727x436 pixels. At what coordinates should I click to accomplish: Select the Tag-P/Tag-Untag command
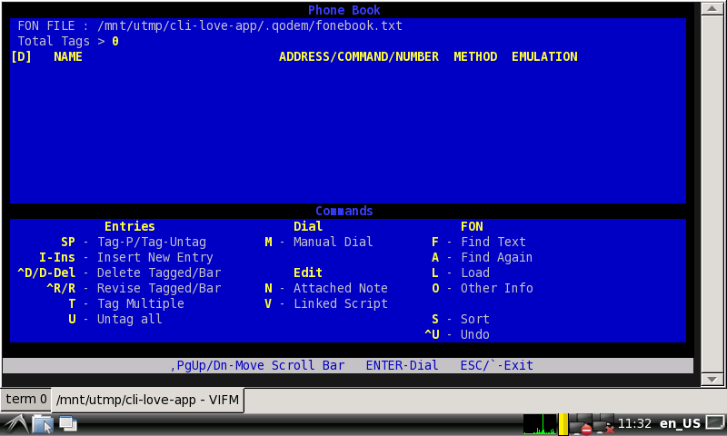134,242
